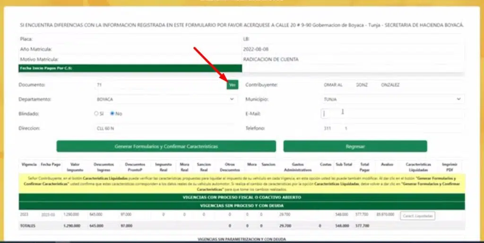This screenshot has height=243, width=484.
Task: Click Generar Formularios y Confirmar Caracteristicas button
Action: (x=166, y=147)
